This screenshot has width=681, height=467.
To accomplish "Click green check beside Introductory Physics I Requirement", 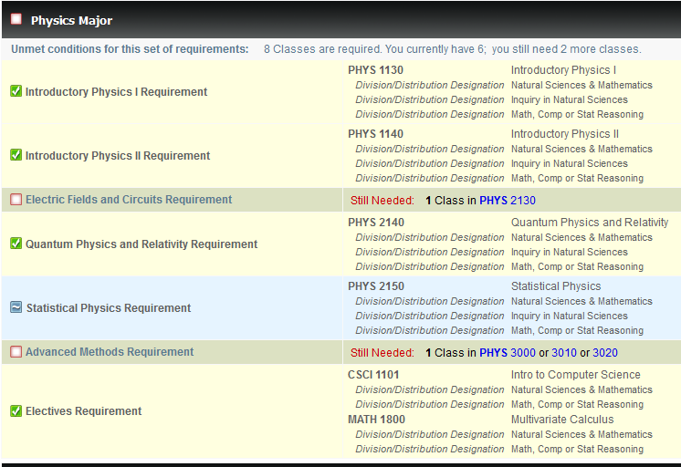I will pos(16,91).
